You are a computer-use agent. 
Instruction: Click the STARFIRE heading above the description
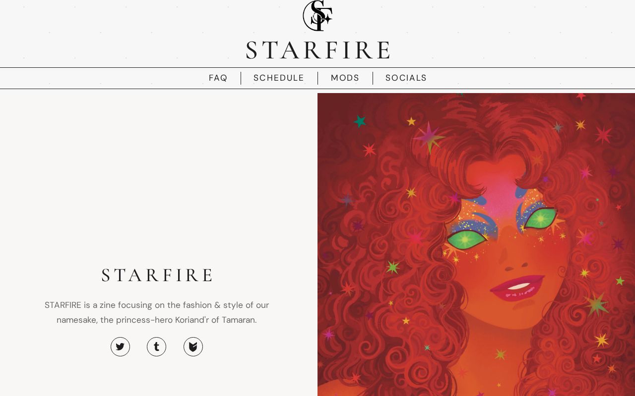coord(157,275)
